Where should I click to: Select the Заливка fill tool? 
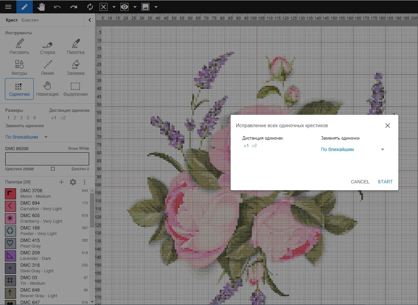point(76,68)
